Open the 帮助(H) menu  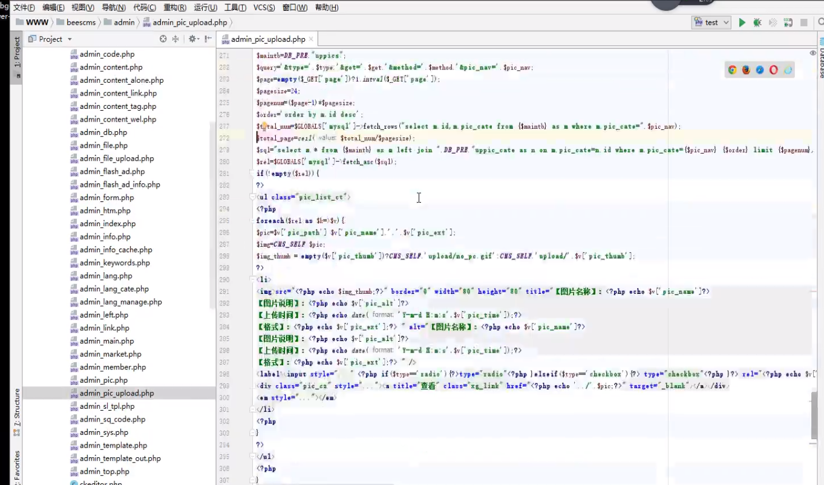pos(327,7)
